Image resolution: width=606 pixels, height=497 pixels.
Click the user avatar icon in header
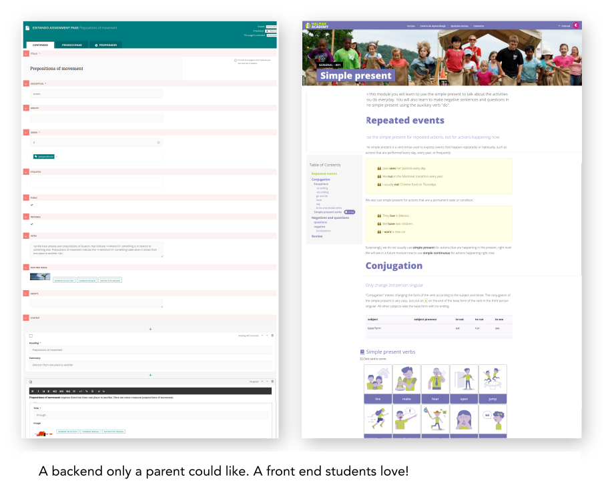[x=576, y=25]
